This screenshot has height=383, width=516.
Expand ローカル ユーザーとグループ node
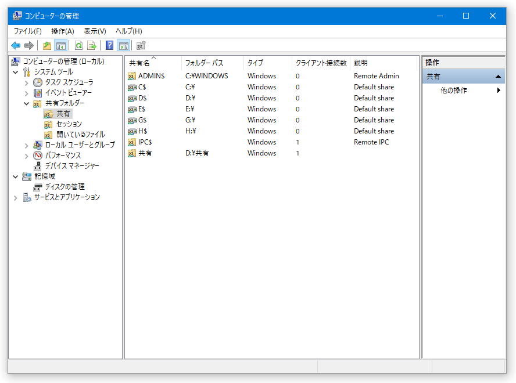(26, 145)
